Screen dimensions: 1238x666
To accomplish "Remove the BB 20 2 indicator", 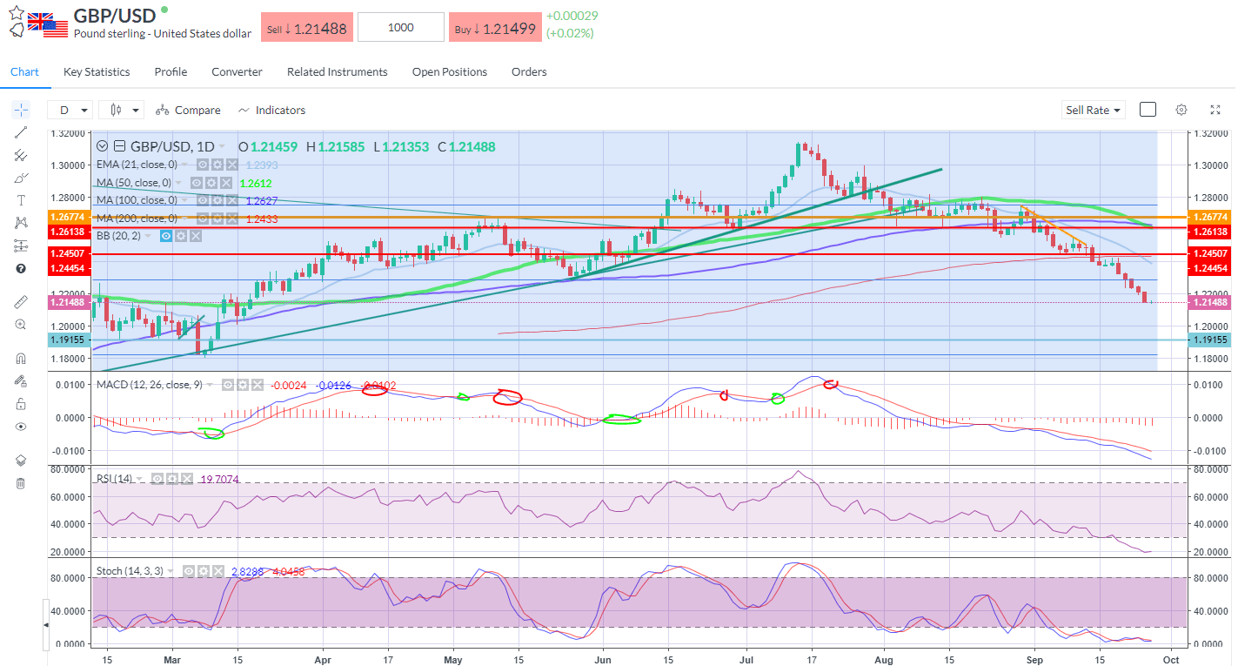I will click(196, 236).
